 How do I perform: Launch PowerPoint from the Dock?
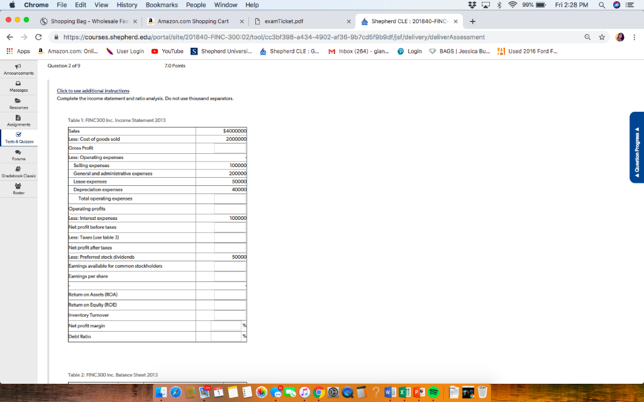[419, 392]
